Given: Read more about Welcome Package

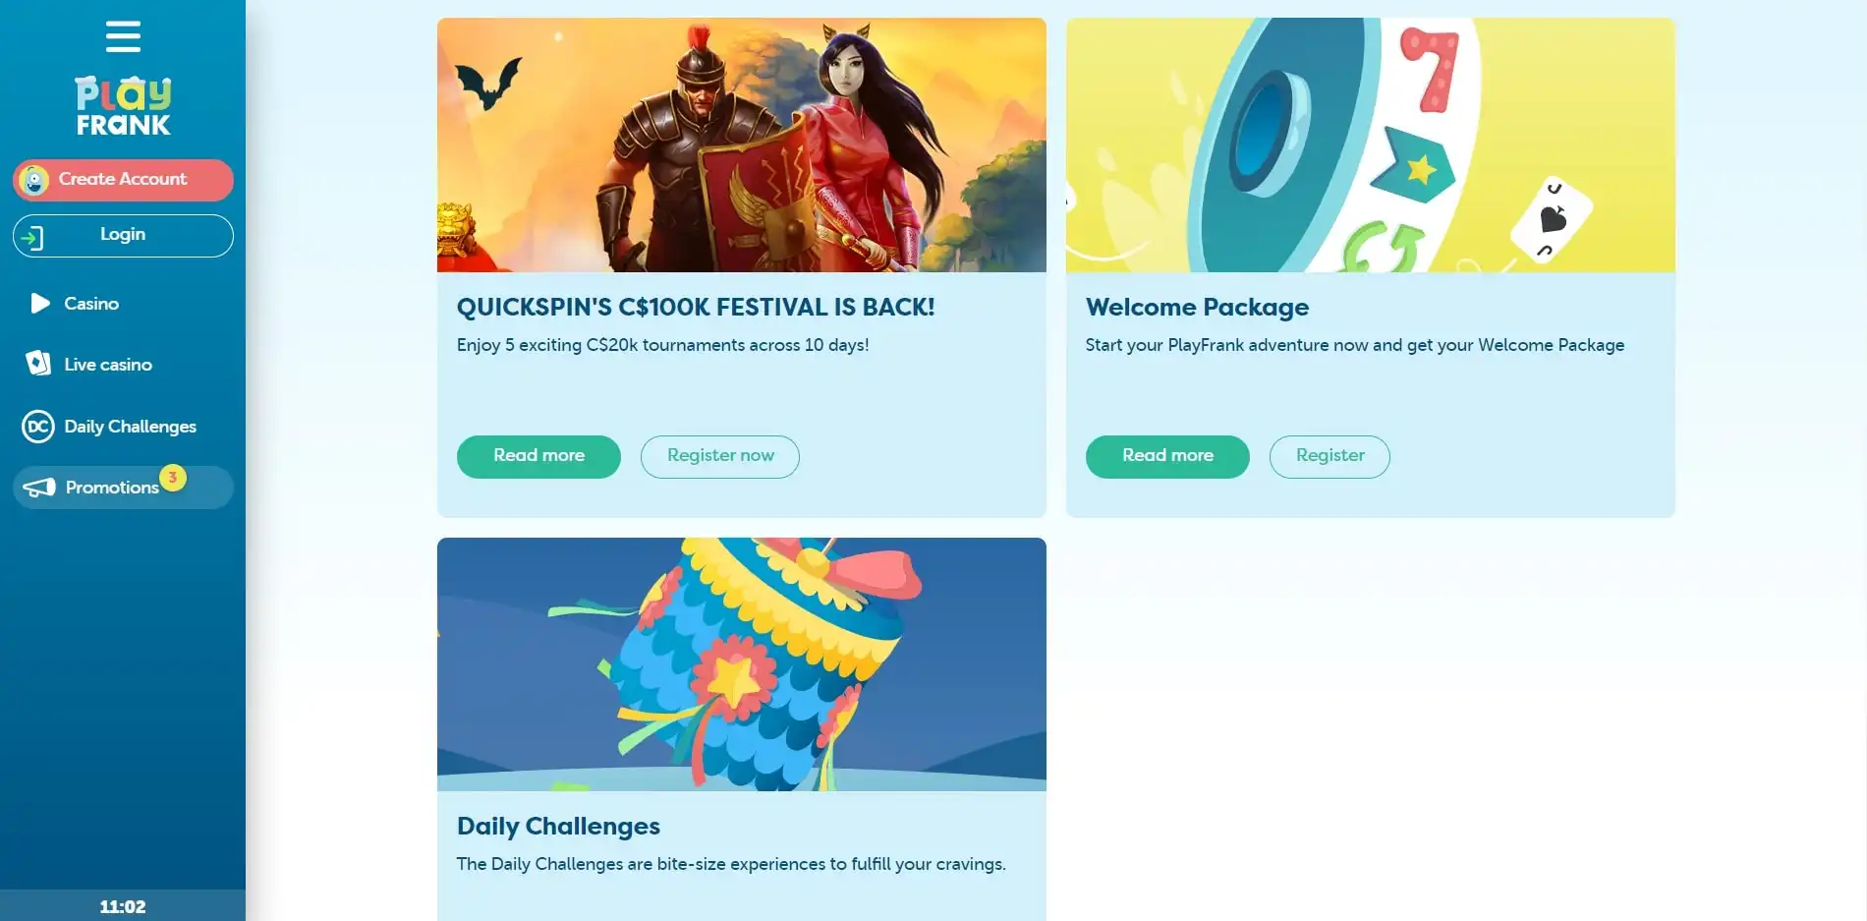Looking at the screenshot, I should (1167, 456).
